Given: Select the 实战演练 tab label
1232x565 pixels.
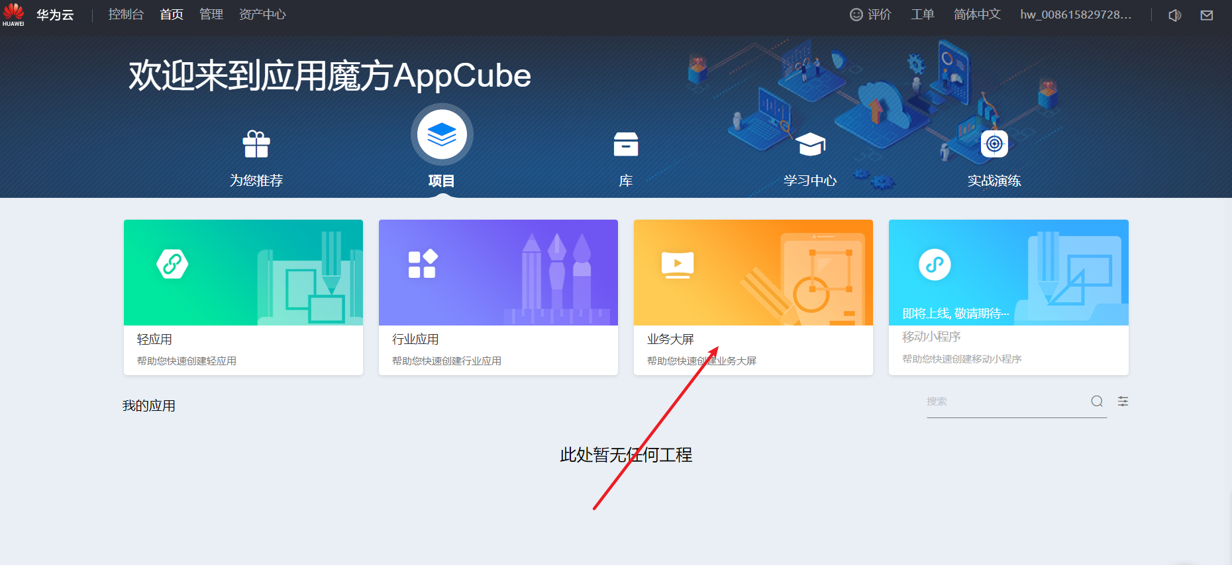Looking at the screenshot, I should click(x=994, y=181).
